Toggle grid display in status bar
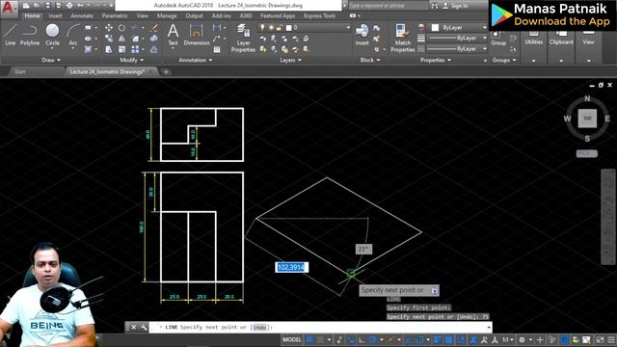The image size is (617, 347). coord(310,339)
